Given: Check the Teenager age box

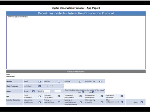Looking at the screenshot, I should (x=59, y=96).
